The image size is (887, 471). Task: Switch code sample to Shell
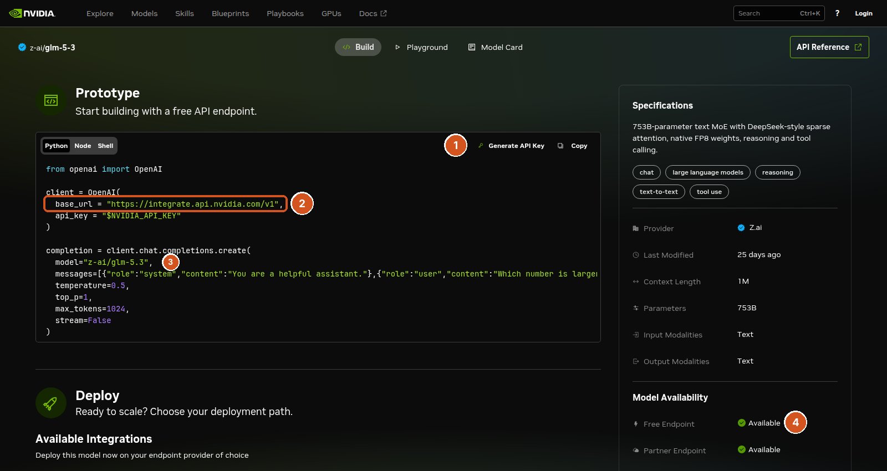(105, 146)
